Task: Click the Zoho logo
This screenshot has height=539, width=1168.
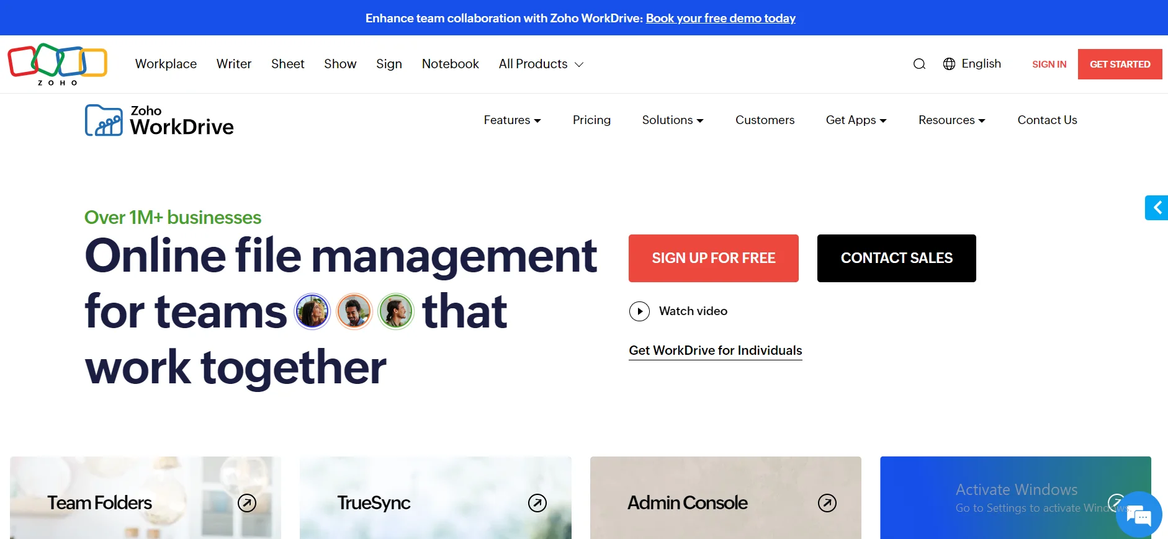Action: pyautogui.click(x=58, y=64)
